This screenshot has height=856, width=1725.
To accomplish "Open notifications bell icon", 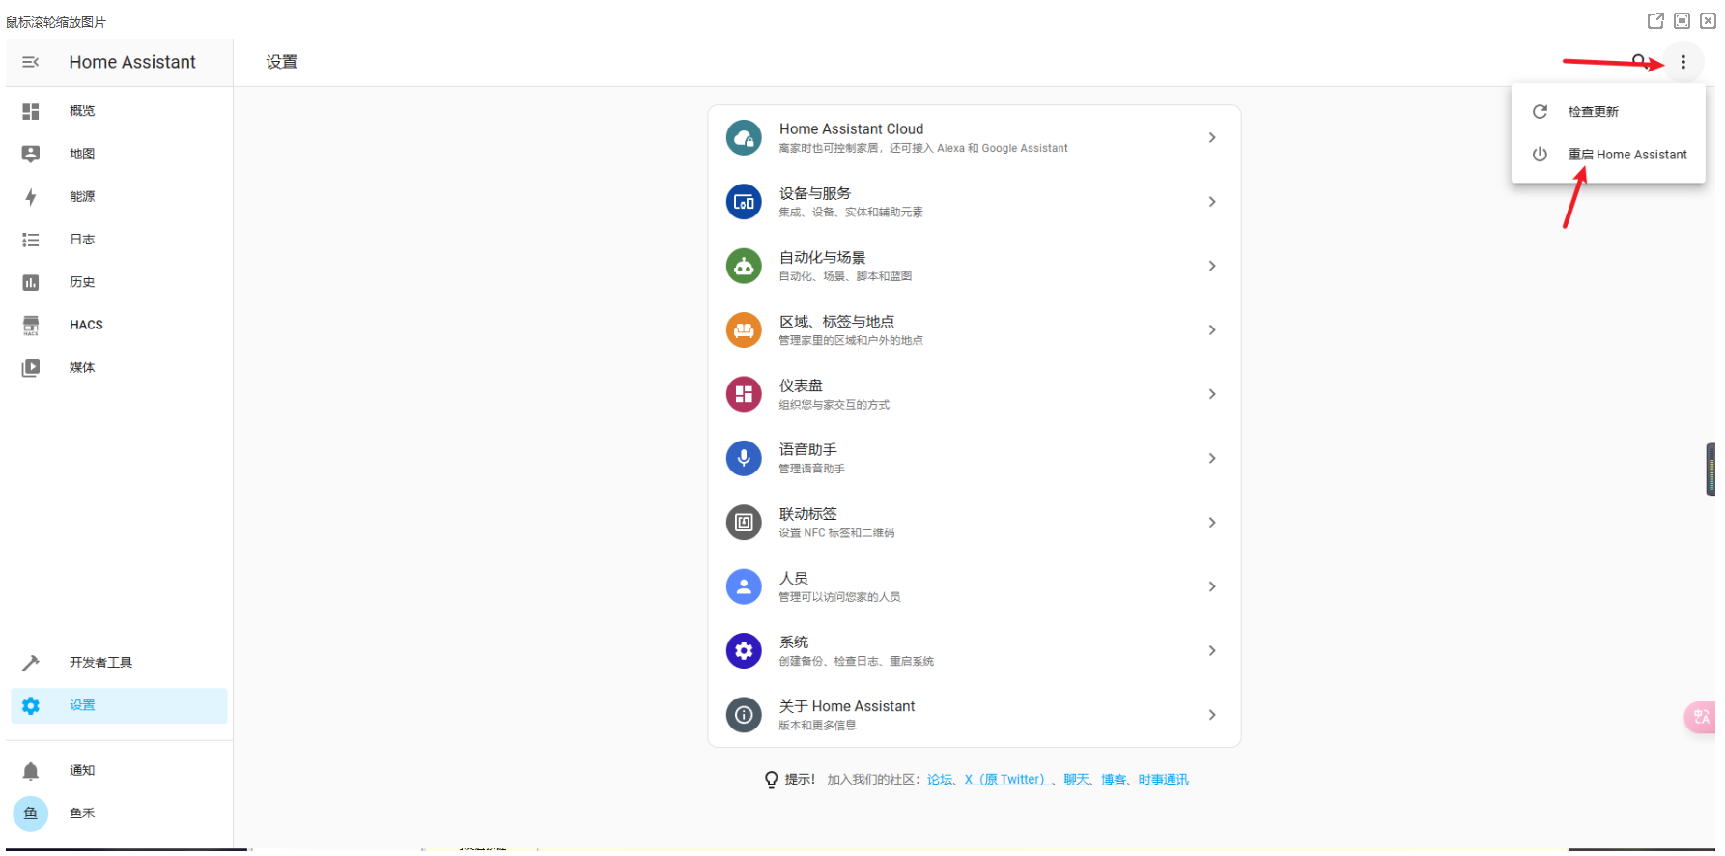I will [31, 771].
